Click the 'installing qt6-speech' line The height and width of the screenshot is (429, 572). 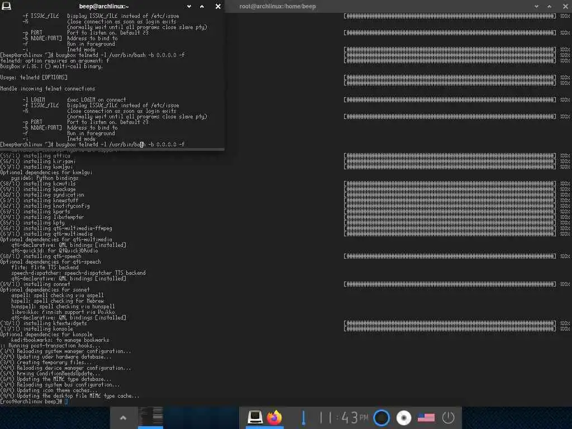click(x=40, y=256)
